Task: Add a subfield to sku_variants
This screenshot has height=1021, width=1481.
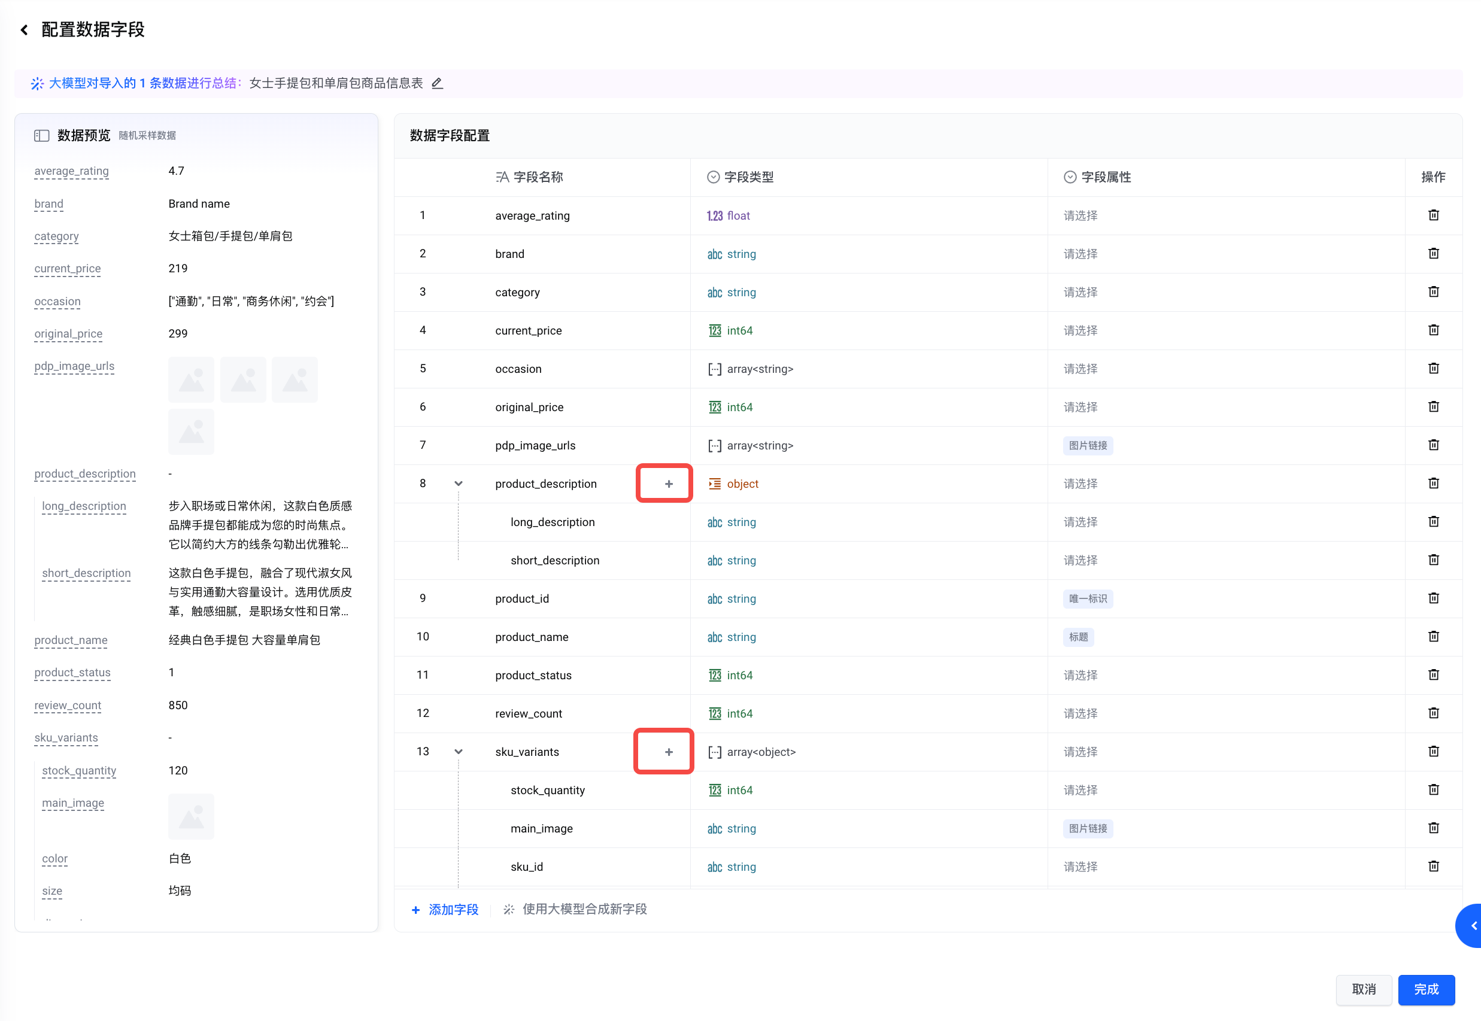Action: click(669, 752)
